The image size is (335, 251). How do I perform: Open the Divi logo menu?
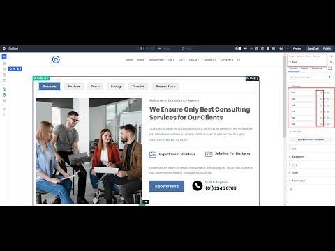(x=4, y=48)
